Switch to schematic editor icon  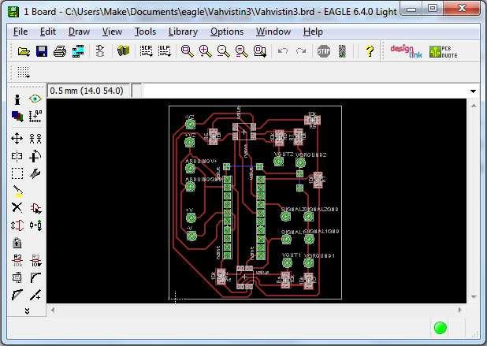(x=100, y=51)
